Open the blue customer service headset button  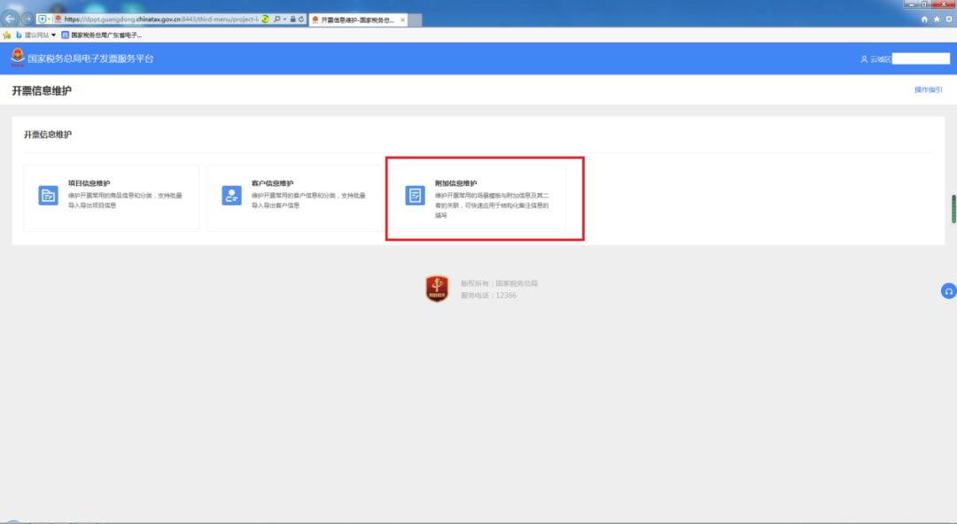click(948, 291)
